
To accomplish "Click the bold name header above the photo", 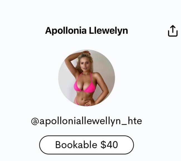I will coord(87,31).
